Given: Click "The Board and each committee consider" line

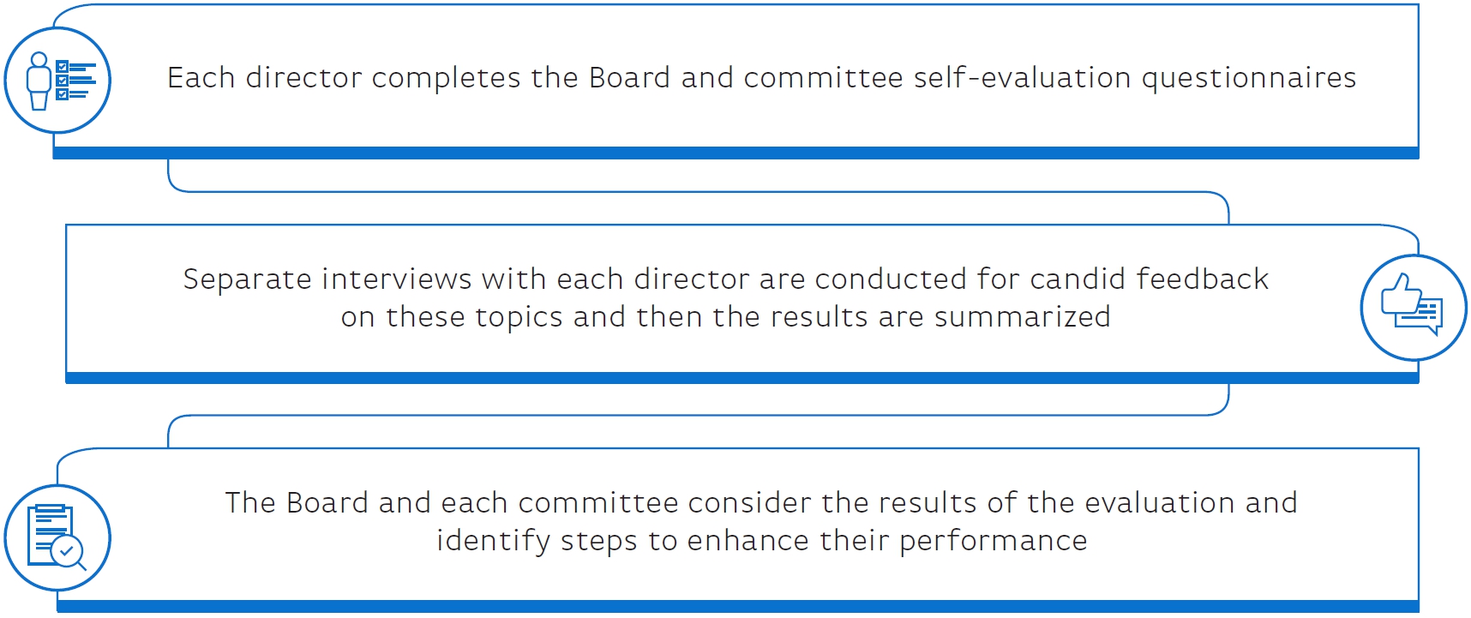Looking at the screenshot, I should point(761,502).
